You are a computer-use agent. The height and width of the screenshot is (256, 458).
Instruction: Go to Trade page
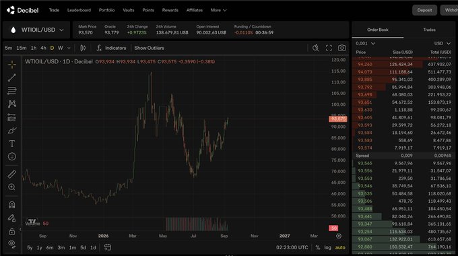pyautogui.click(x=54, y=10)
